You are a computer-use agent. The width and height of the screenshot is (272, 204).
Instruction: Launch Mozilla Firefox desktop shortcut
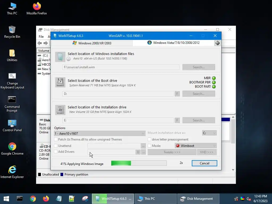pyautogui.click(x=37, y=8)
